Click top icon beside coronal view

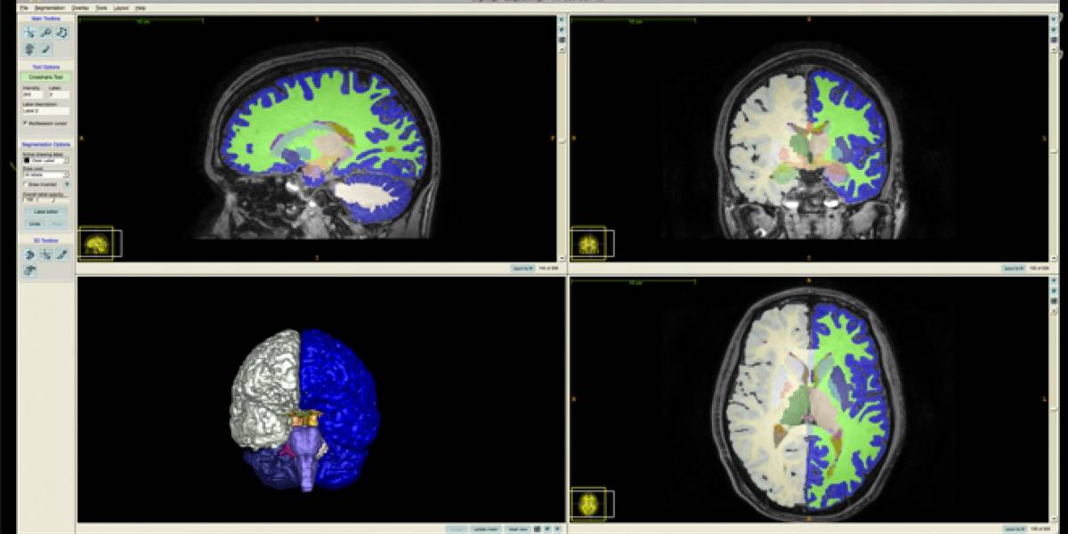tap(1054, 20)
